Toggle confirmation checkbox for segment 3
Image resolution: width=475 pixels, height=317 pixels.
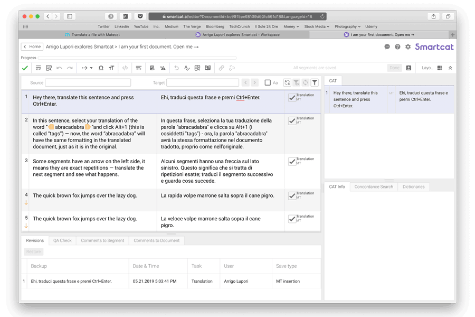292,161
